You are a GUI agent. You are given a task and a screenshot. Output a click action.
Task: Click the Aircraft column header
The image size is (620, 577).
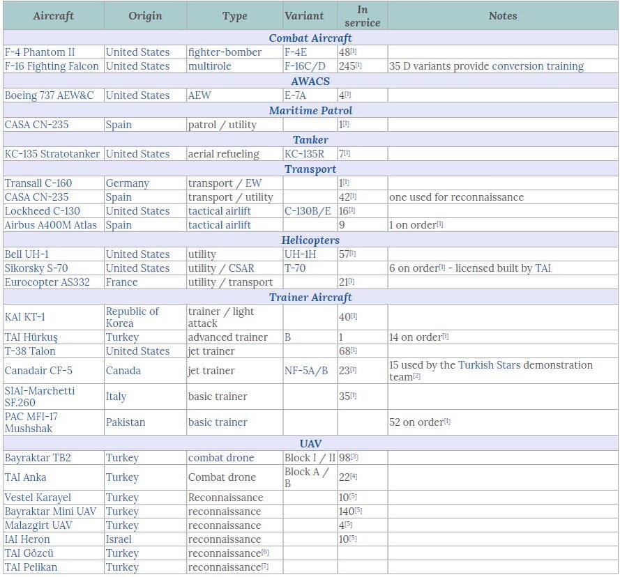tap(54, 16)
